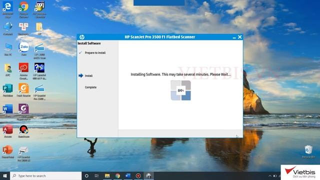Click the installer window title text
Image resolution: width=320 pixels, height=180 pixels.
point(160,37)
